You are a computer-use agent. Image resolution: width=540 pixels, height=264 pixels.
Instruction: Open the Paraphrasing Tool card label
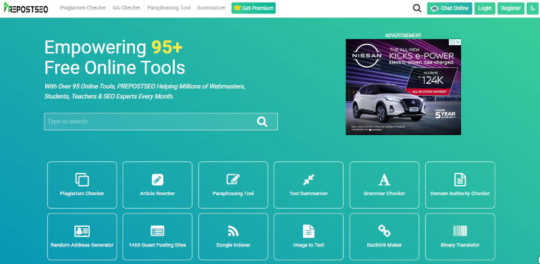click(233, 193)
